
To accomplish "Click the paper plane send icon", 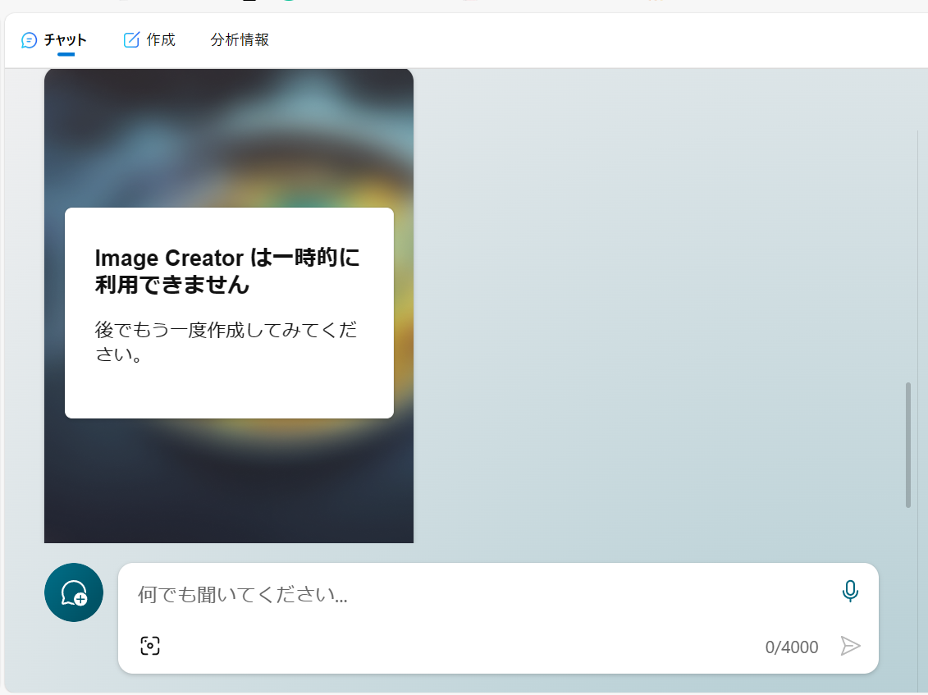I will pyautogui.click(x=851, y=647).
